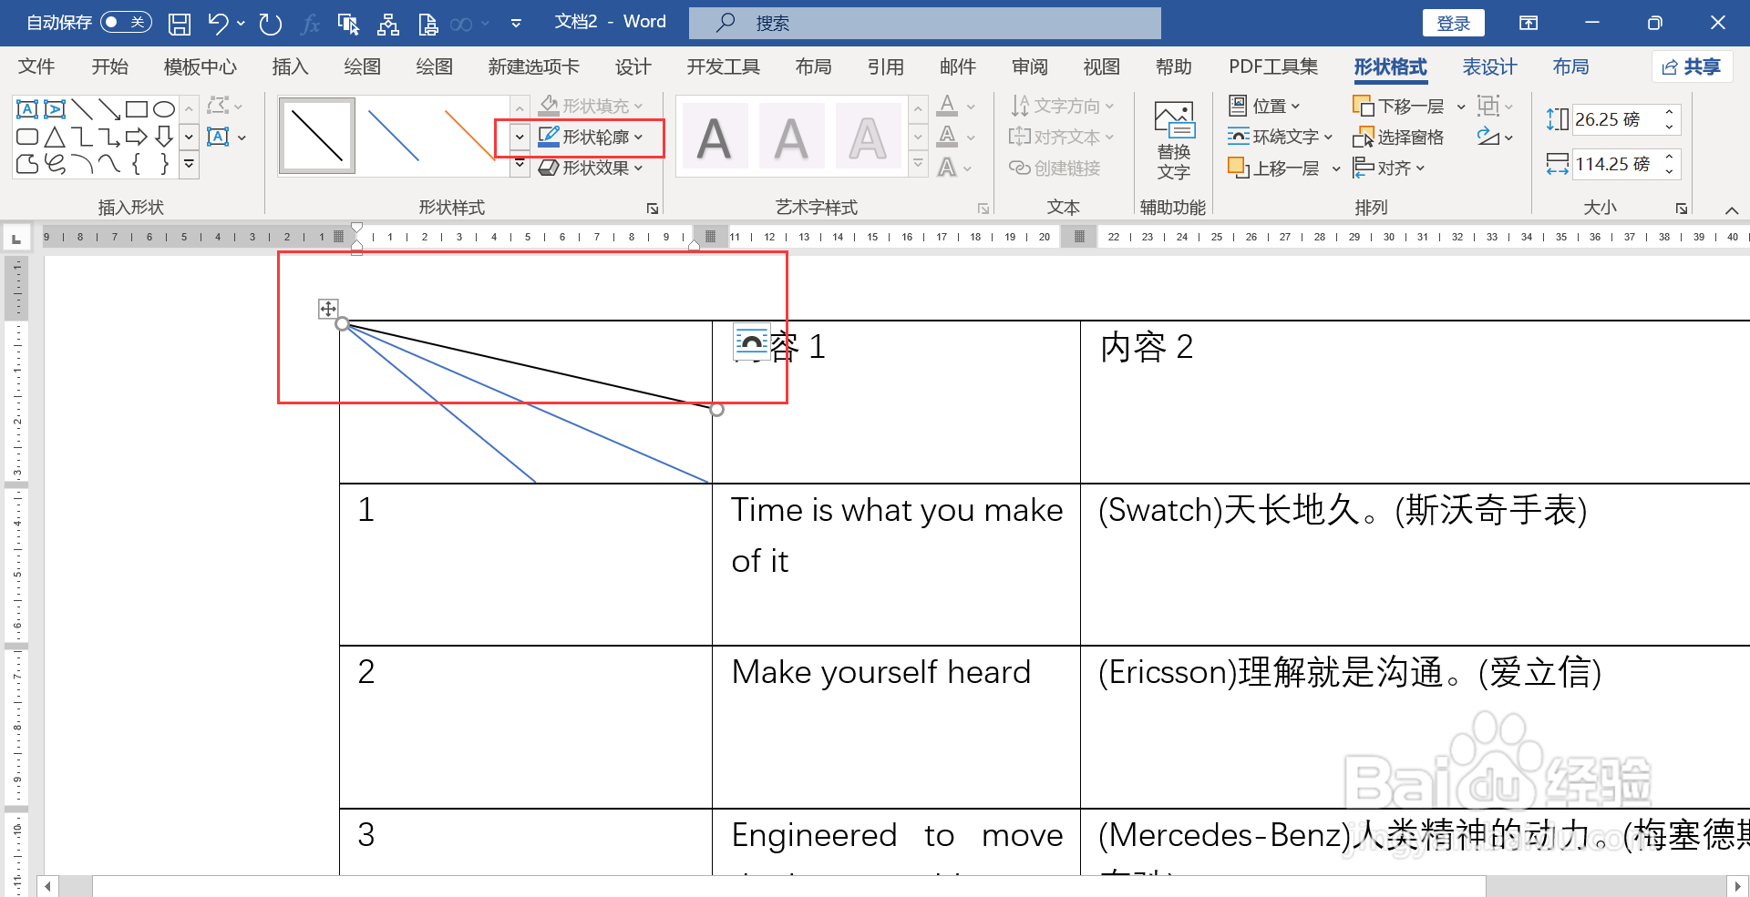Pick the first dark gray WordArt style
The width and height of the screenshot is (1750, 897).
pos(715,137)
